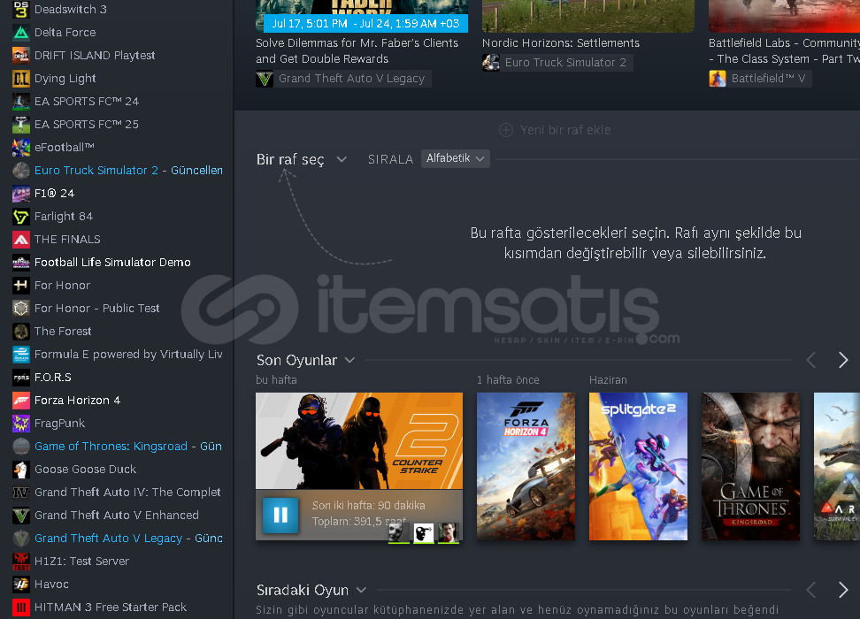This screenshot has width=860, height=619.
Task: Open the Euro Truck Simulator 2 news tag
Action: click(x=557, y=63)
